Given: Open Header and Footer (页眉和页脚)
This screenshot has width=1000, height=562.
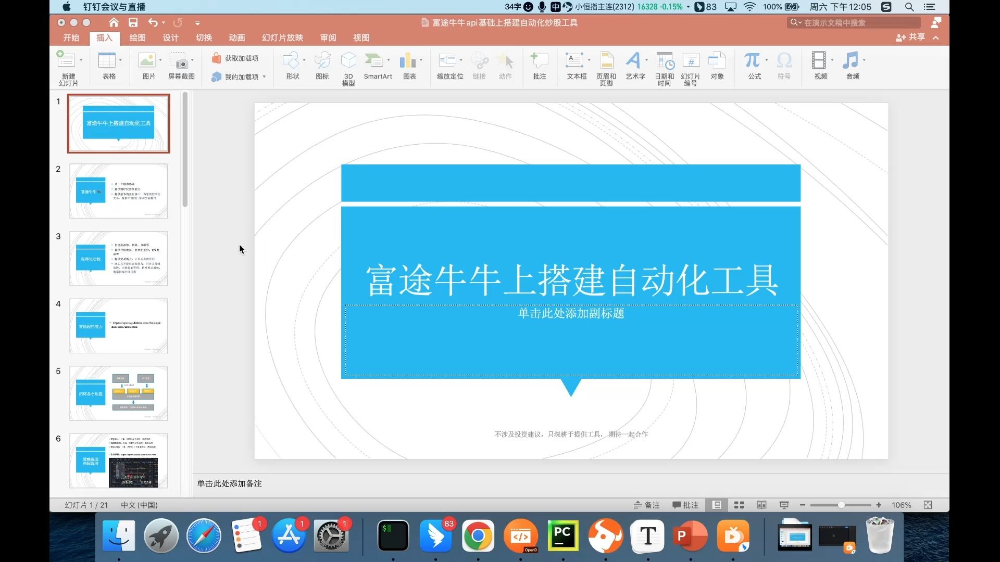Looking at the screenshot, I should tap(606, 60).
